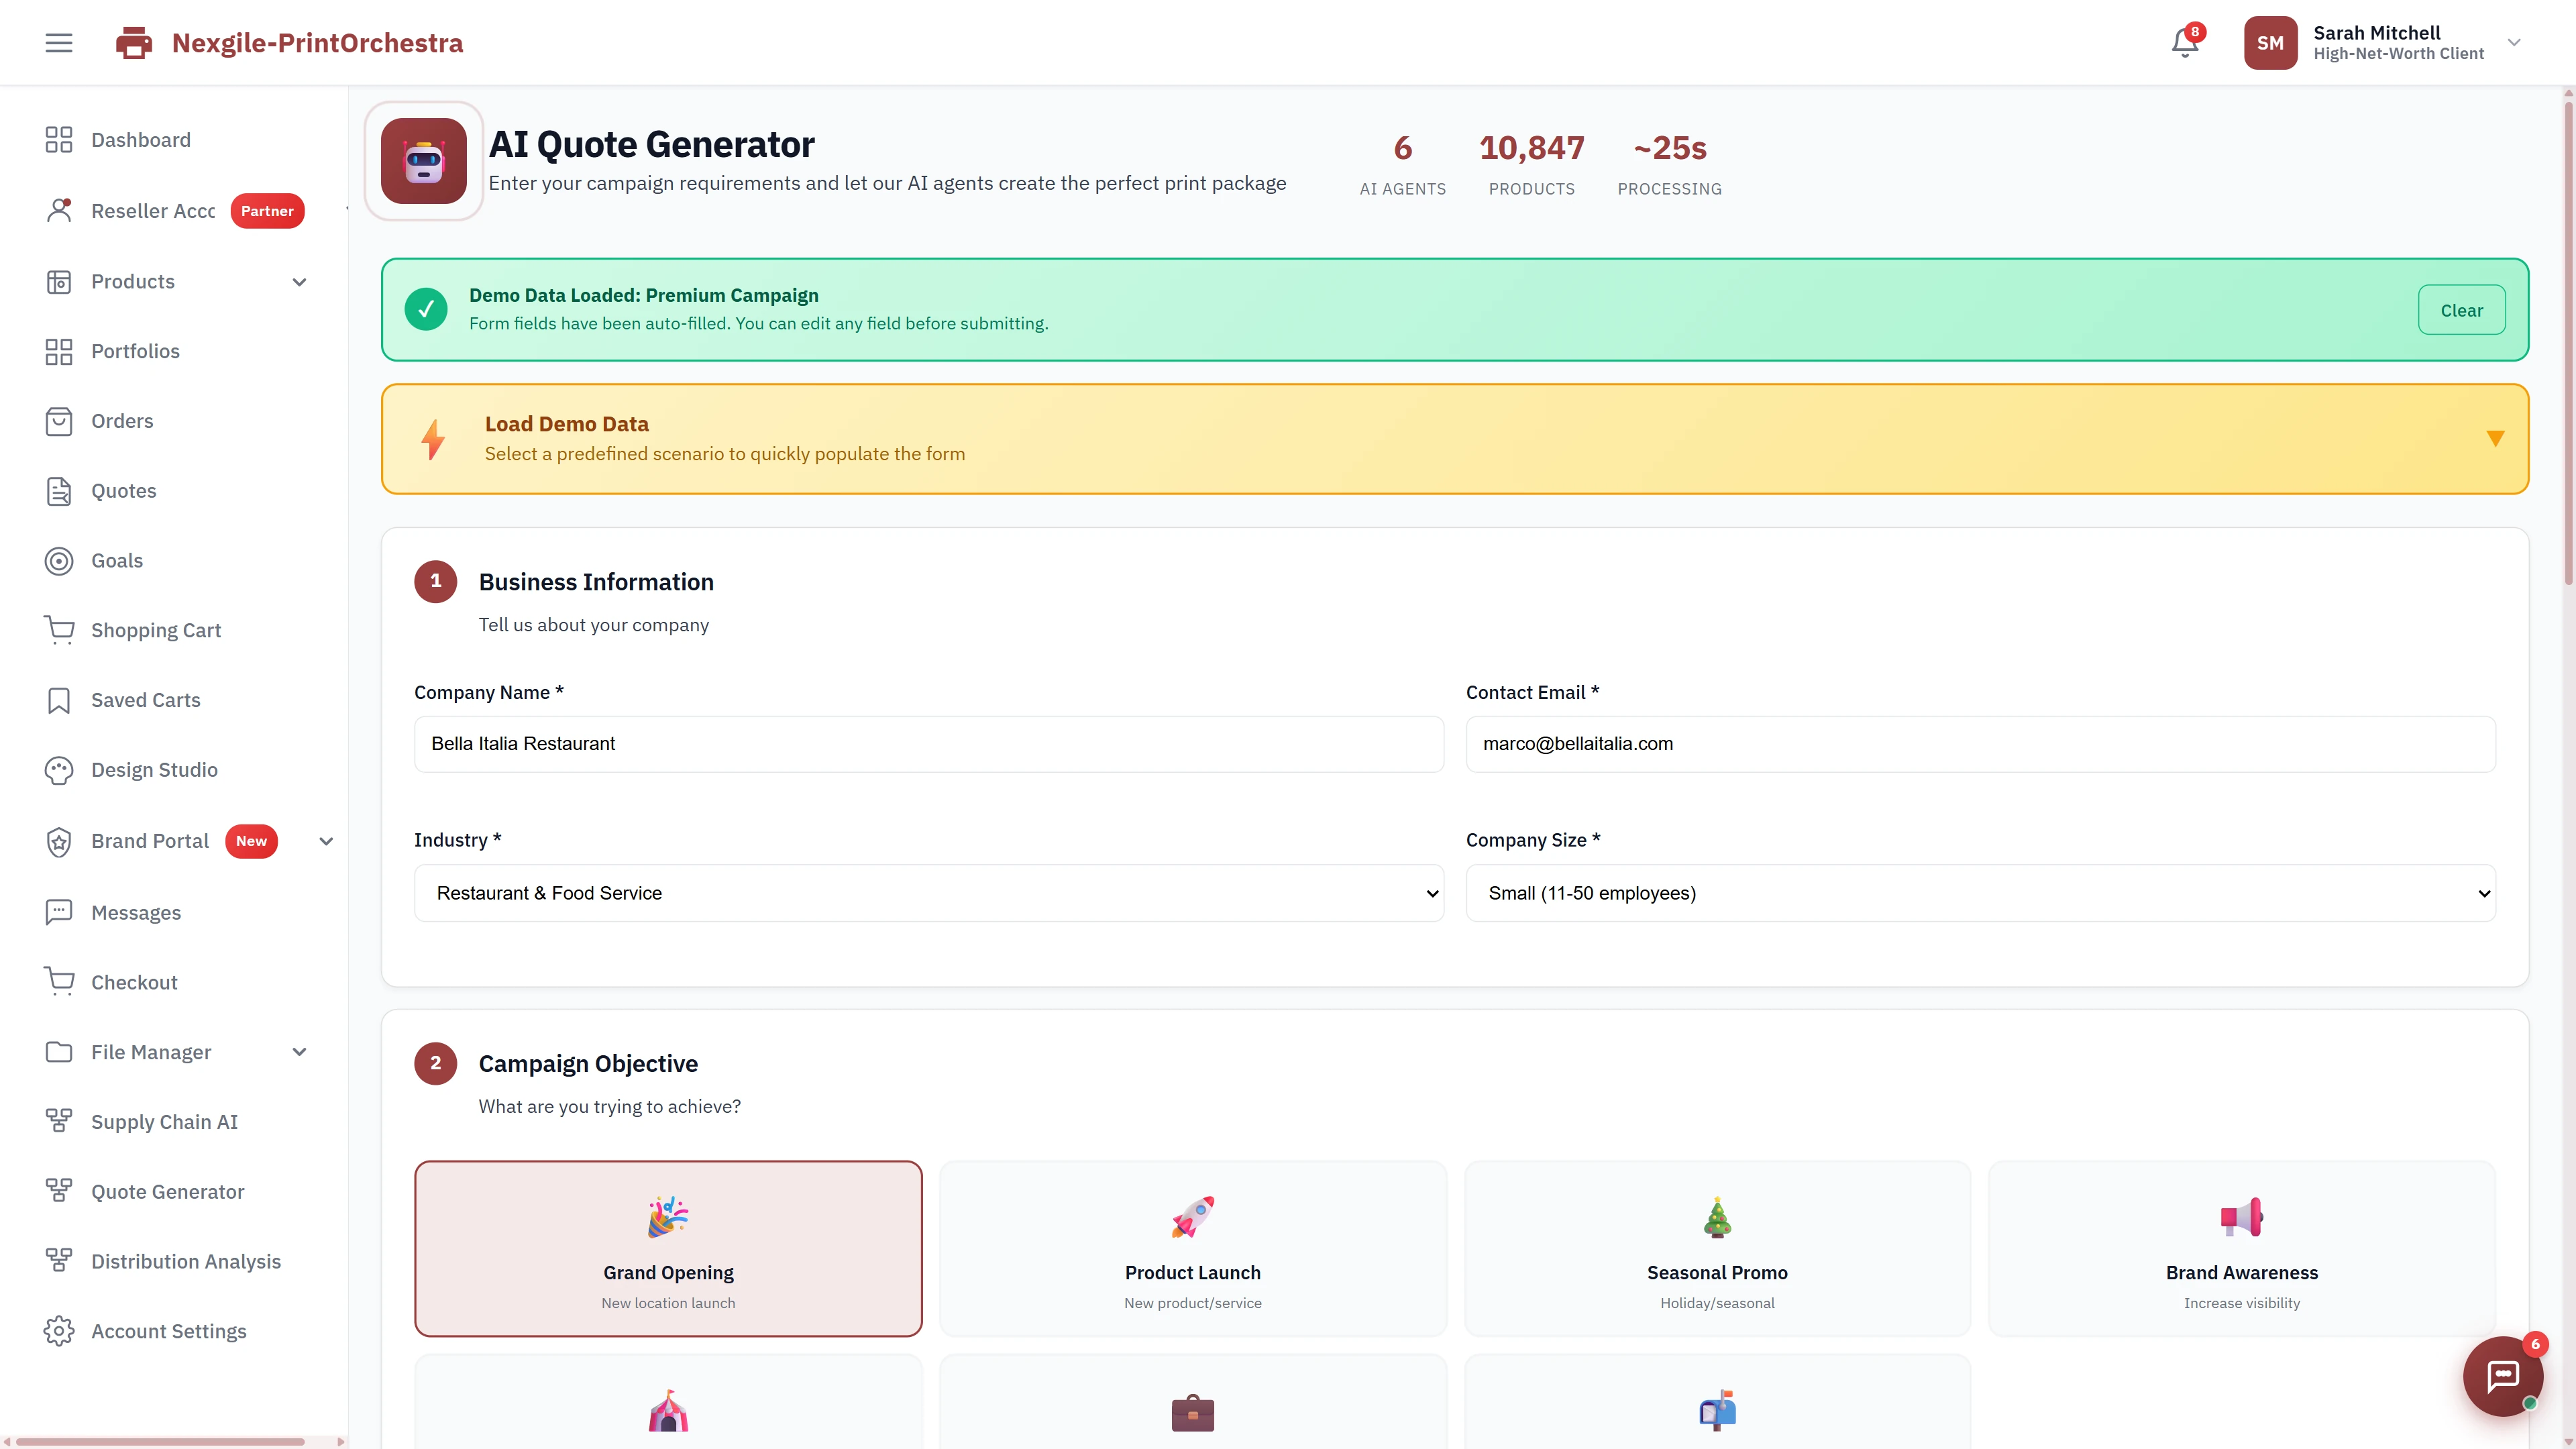Select Brand Awareness as campaign objective
Image resolution: width=2576 pixels, height=1449 pixels.
pos(2242,1248)
